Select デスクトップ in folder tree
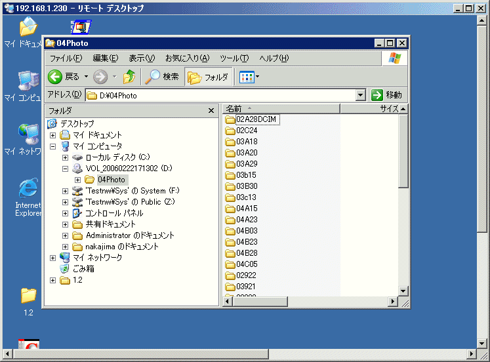The height and width of the screenshot is (362, 490). tap(77, 124)
